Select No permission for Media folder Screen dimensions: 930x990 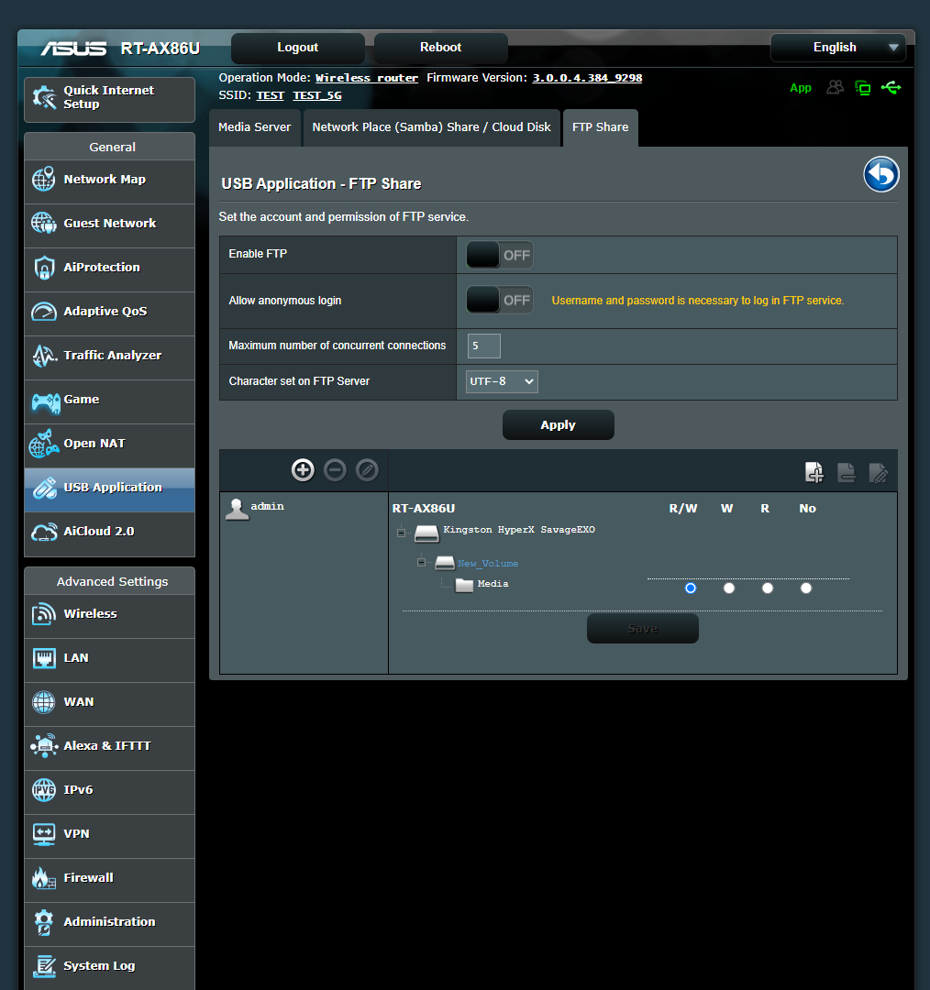point(806,588)
